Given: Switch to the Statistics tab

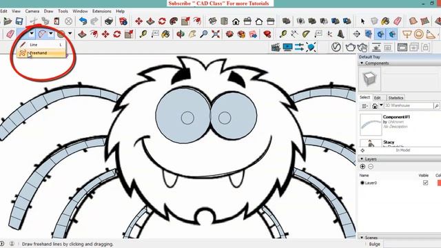Looking at the screenshot, I should 396,98.
